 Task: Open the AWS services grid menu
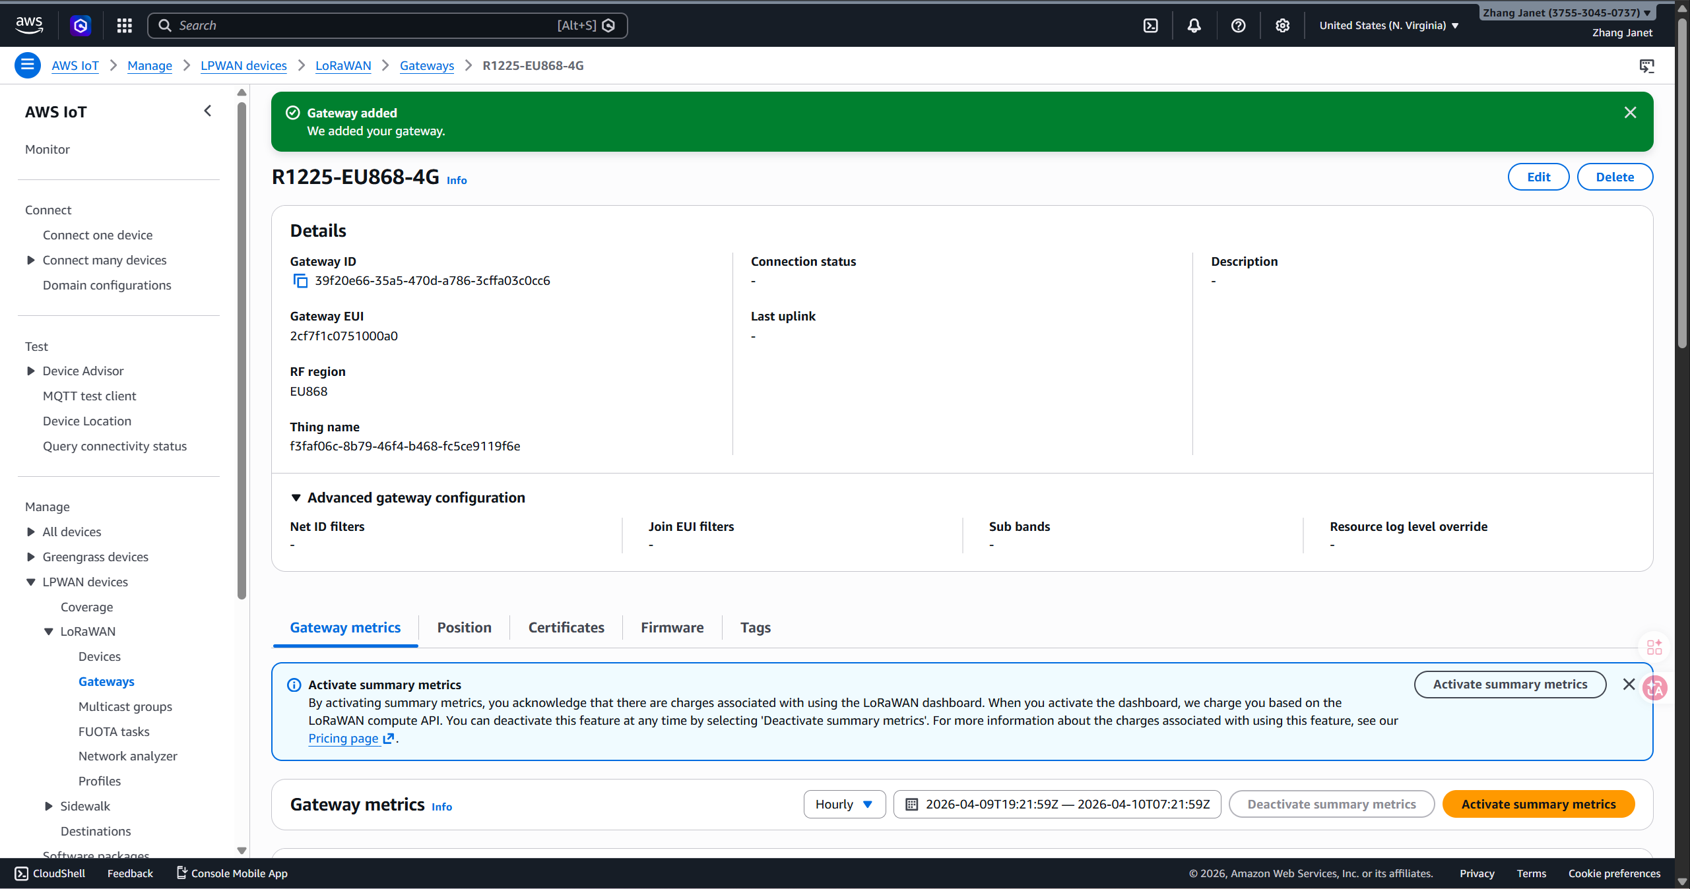click(x=124, y=26)
